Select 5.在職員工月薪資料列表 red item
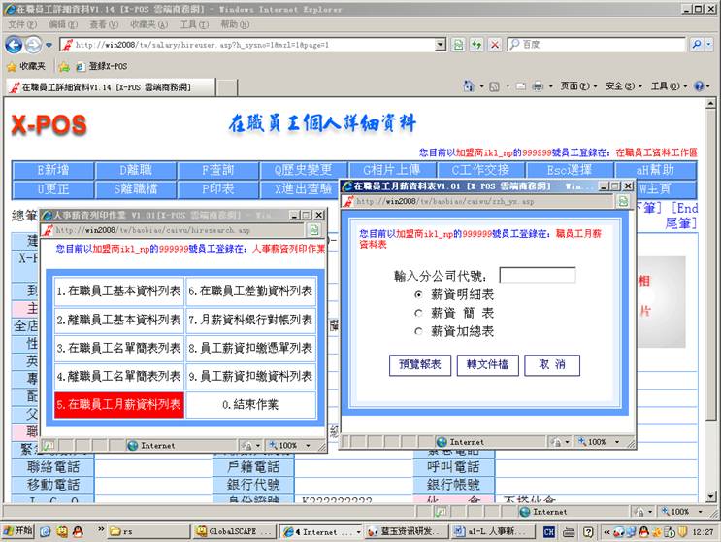The height and width of the screenshot is (542, 721). point(118,404)
